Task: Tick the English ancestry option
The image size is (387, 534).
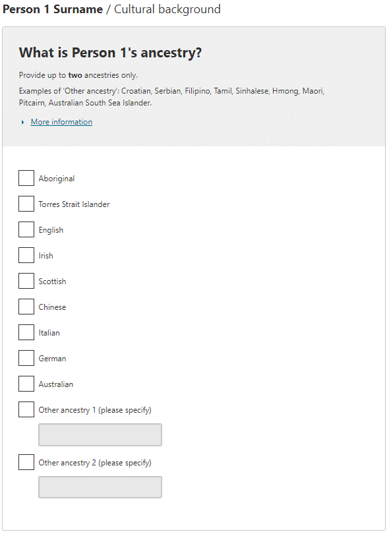Action: tap(26, 229)
